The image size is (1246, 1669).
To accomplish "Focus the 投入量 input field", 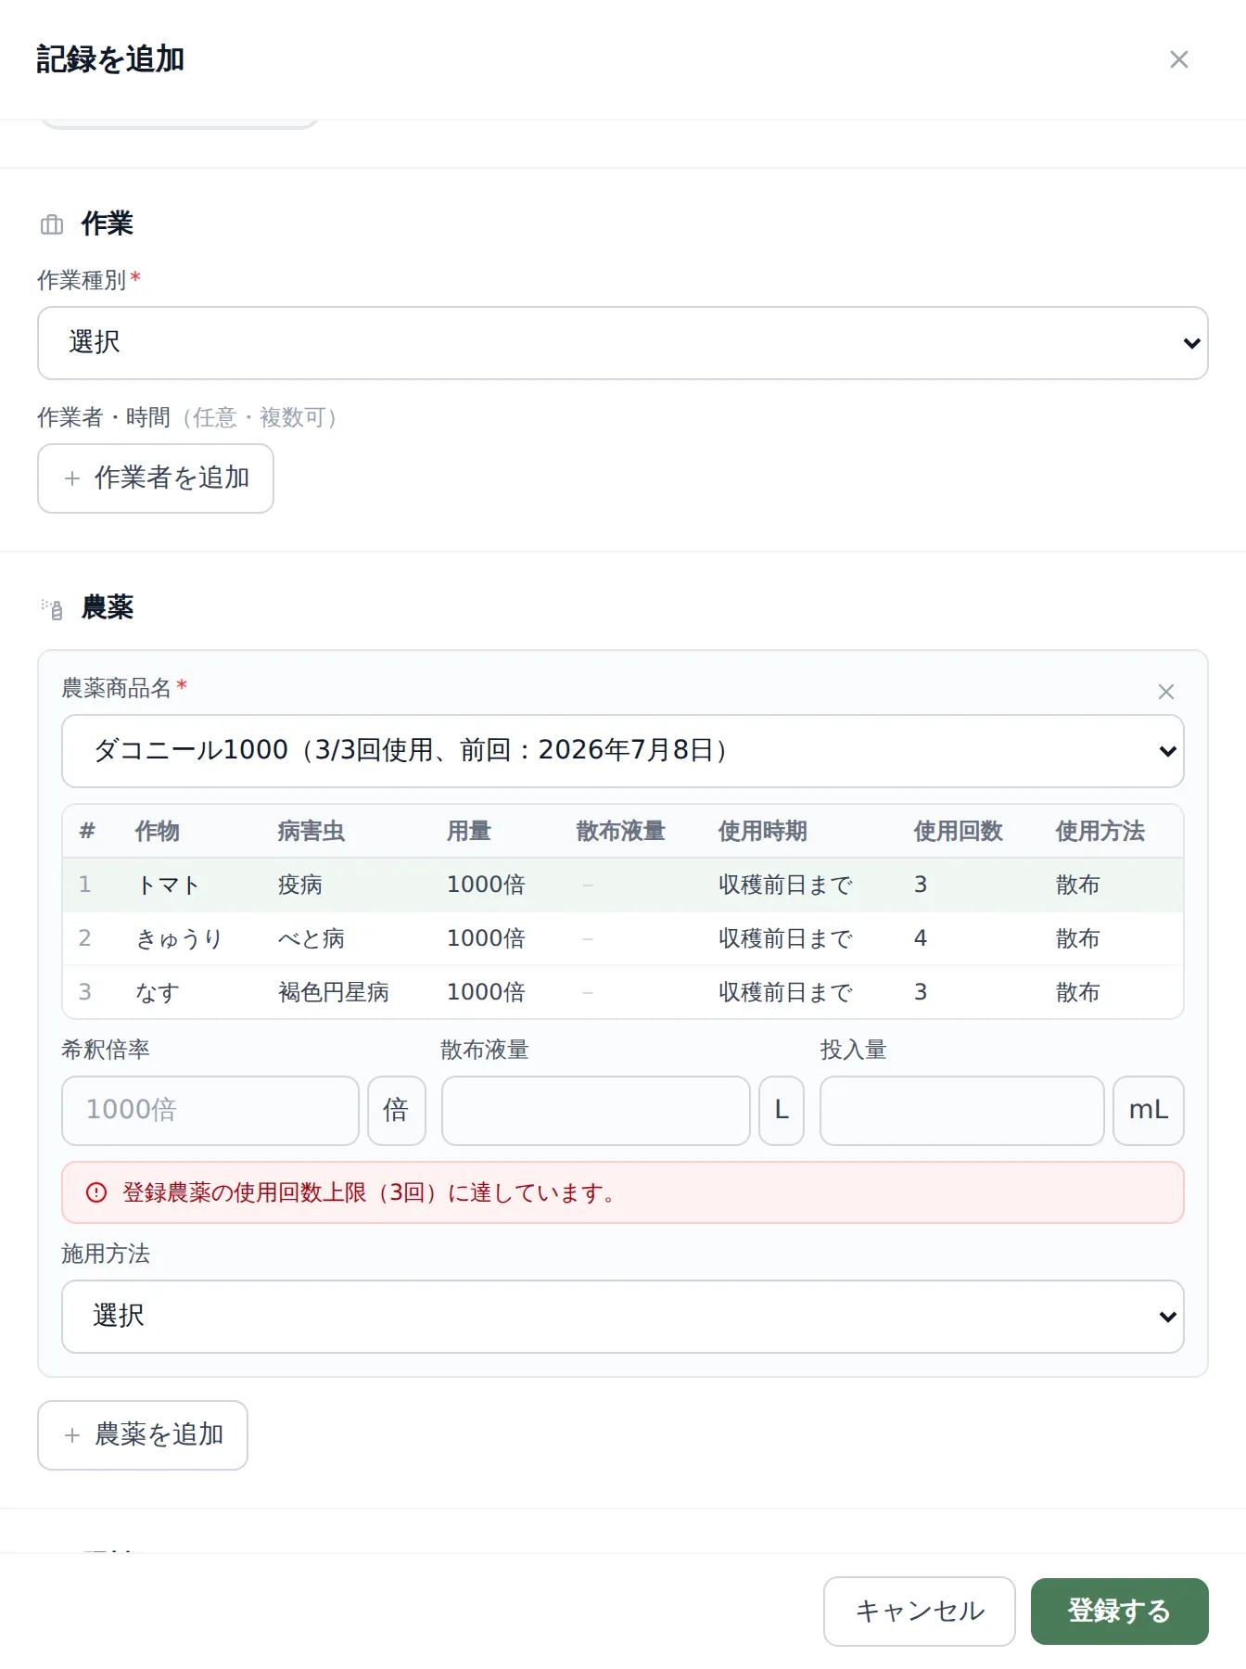I will point(962,1111).
